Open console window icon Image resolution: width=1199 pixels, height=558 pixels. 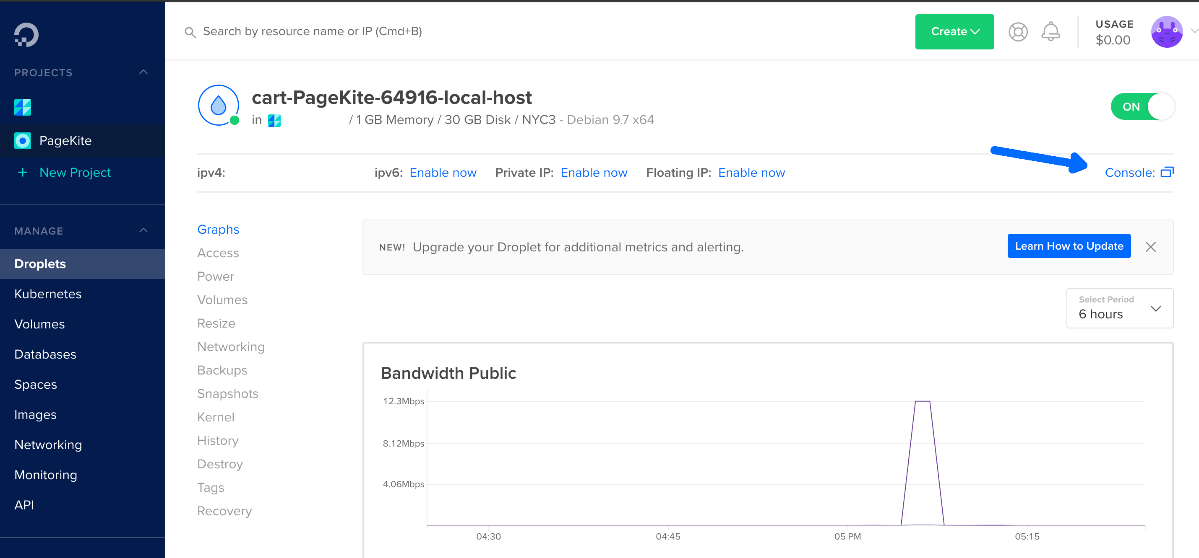[x=1167, y=172]
